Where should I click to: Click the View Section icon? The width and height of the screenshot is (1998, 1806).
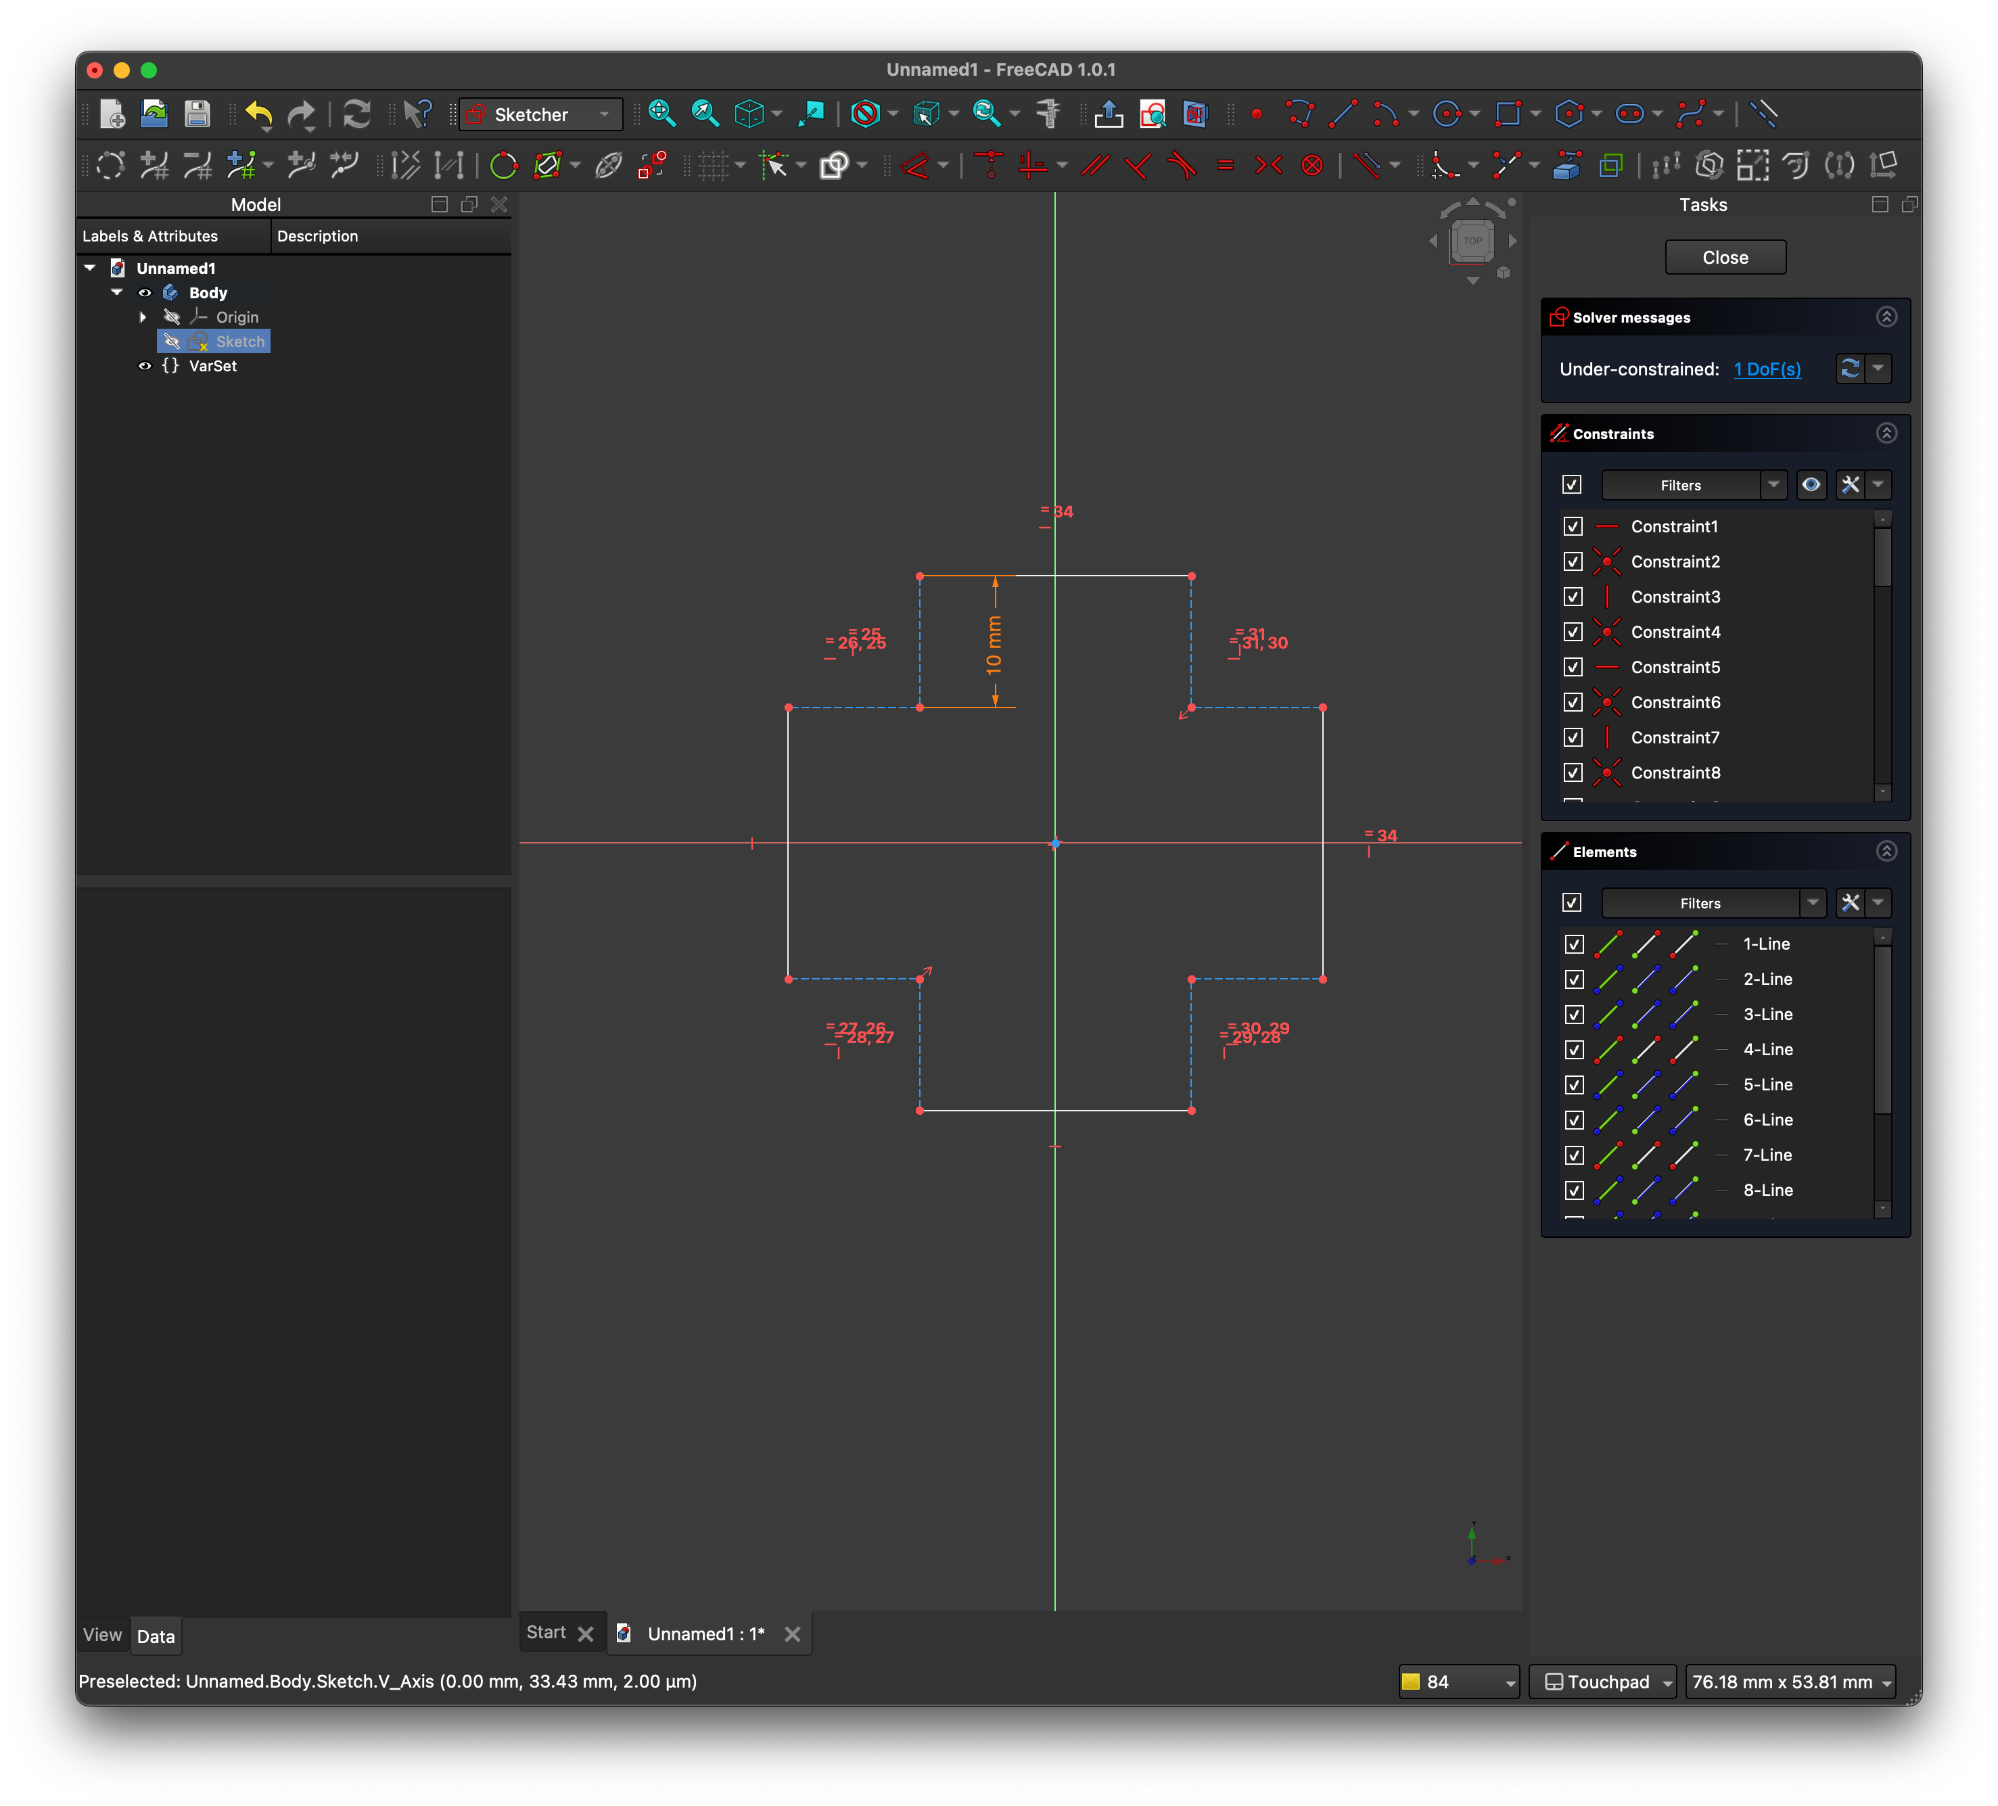point(1195,114)
